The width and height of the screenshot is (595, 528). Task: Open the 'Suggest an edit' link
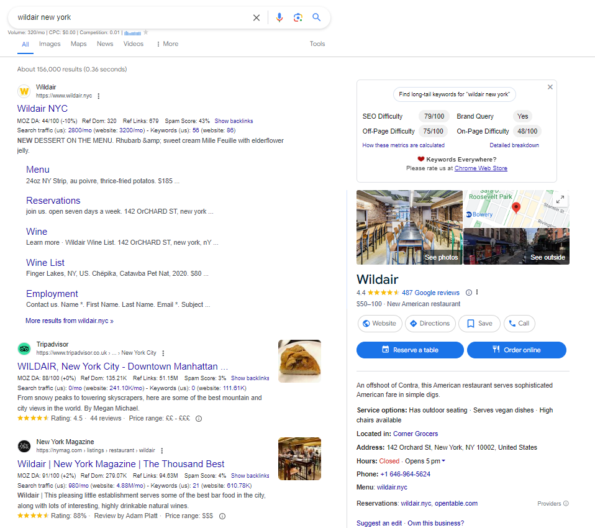(379, 523)
